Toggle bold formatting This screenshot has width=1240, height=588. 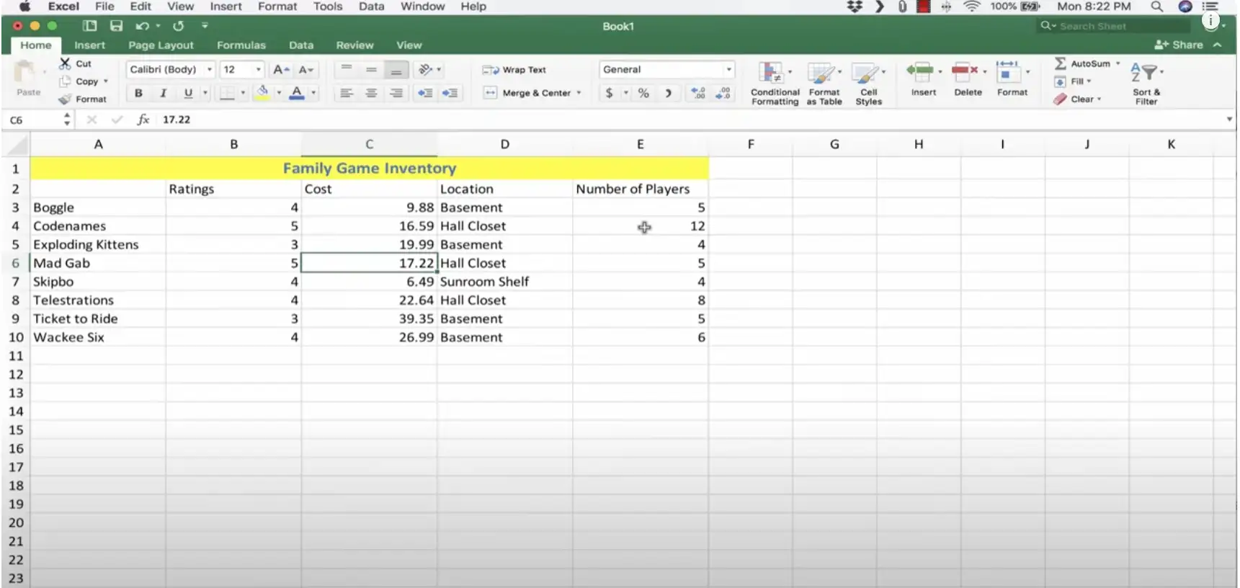(138, 93)
